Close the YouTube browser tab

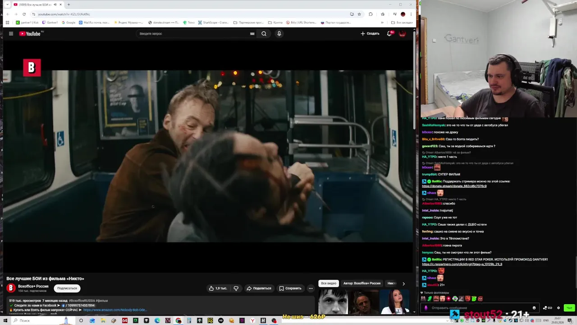coord(61,5)
